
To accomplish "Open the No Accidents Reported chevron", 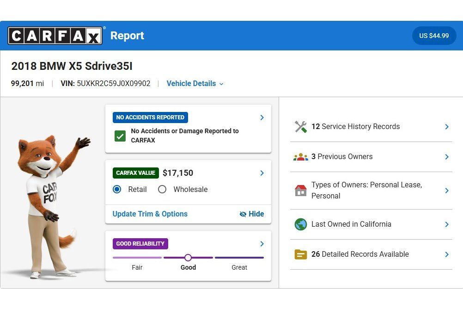I will (x=262, y=117).
